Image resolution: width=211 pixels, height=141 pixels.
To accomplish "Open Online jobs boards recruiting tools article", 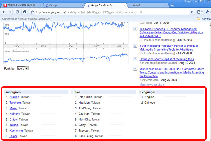I will click(167, 59).
